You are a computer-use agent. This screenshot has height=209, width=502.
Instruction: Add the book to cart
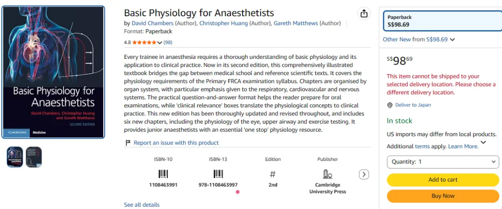coord(443,180)
